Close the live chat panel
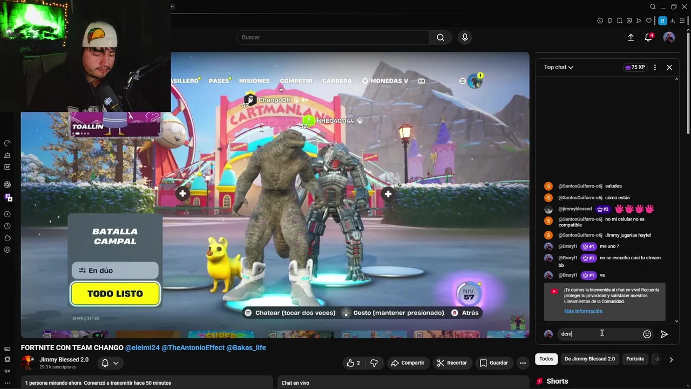Image resolution: width=691 pixels, height=389 pixels. pyautogui.click(x=669, y=68)
